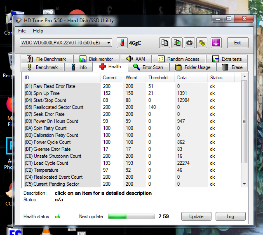
Task: Click the Update button
Action: [196, 217]
